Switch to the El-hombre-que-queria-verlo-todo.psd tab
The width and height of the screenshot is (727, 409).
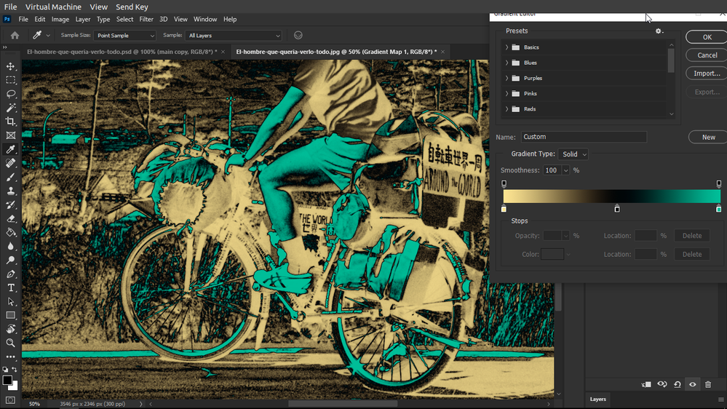[122, 52]
